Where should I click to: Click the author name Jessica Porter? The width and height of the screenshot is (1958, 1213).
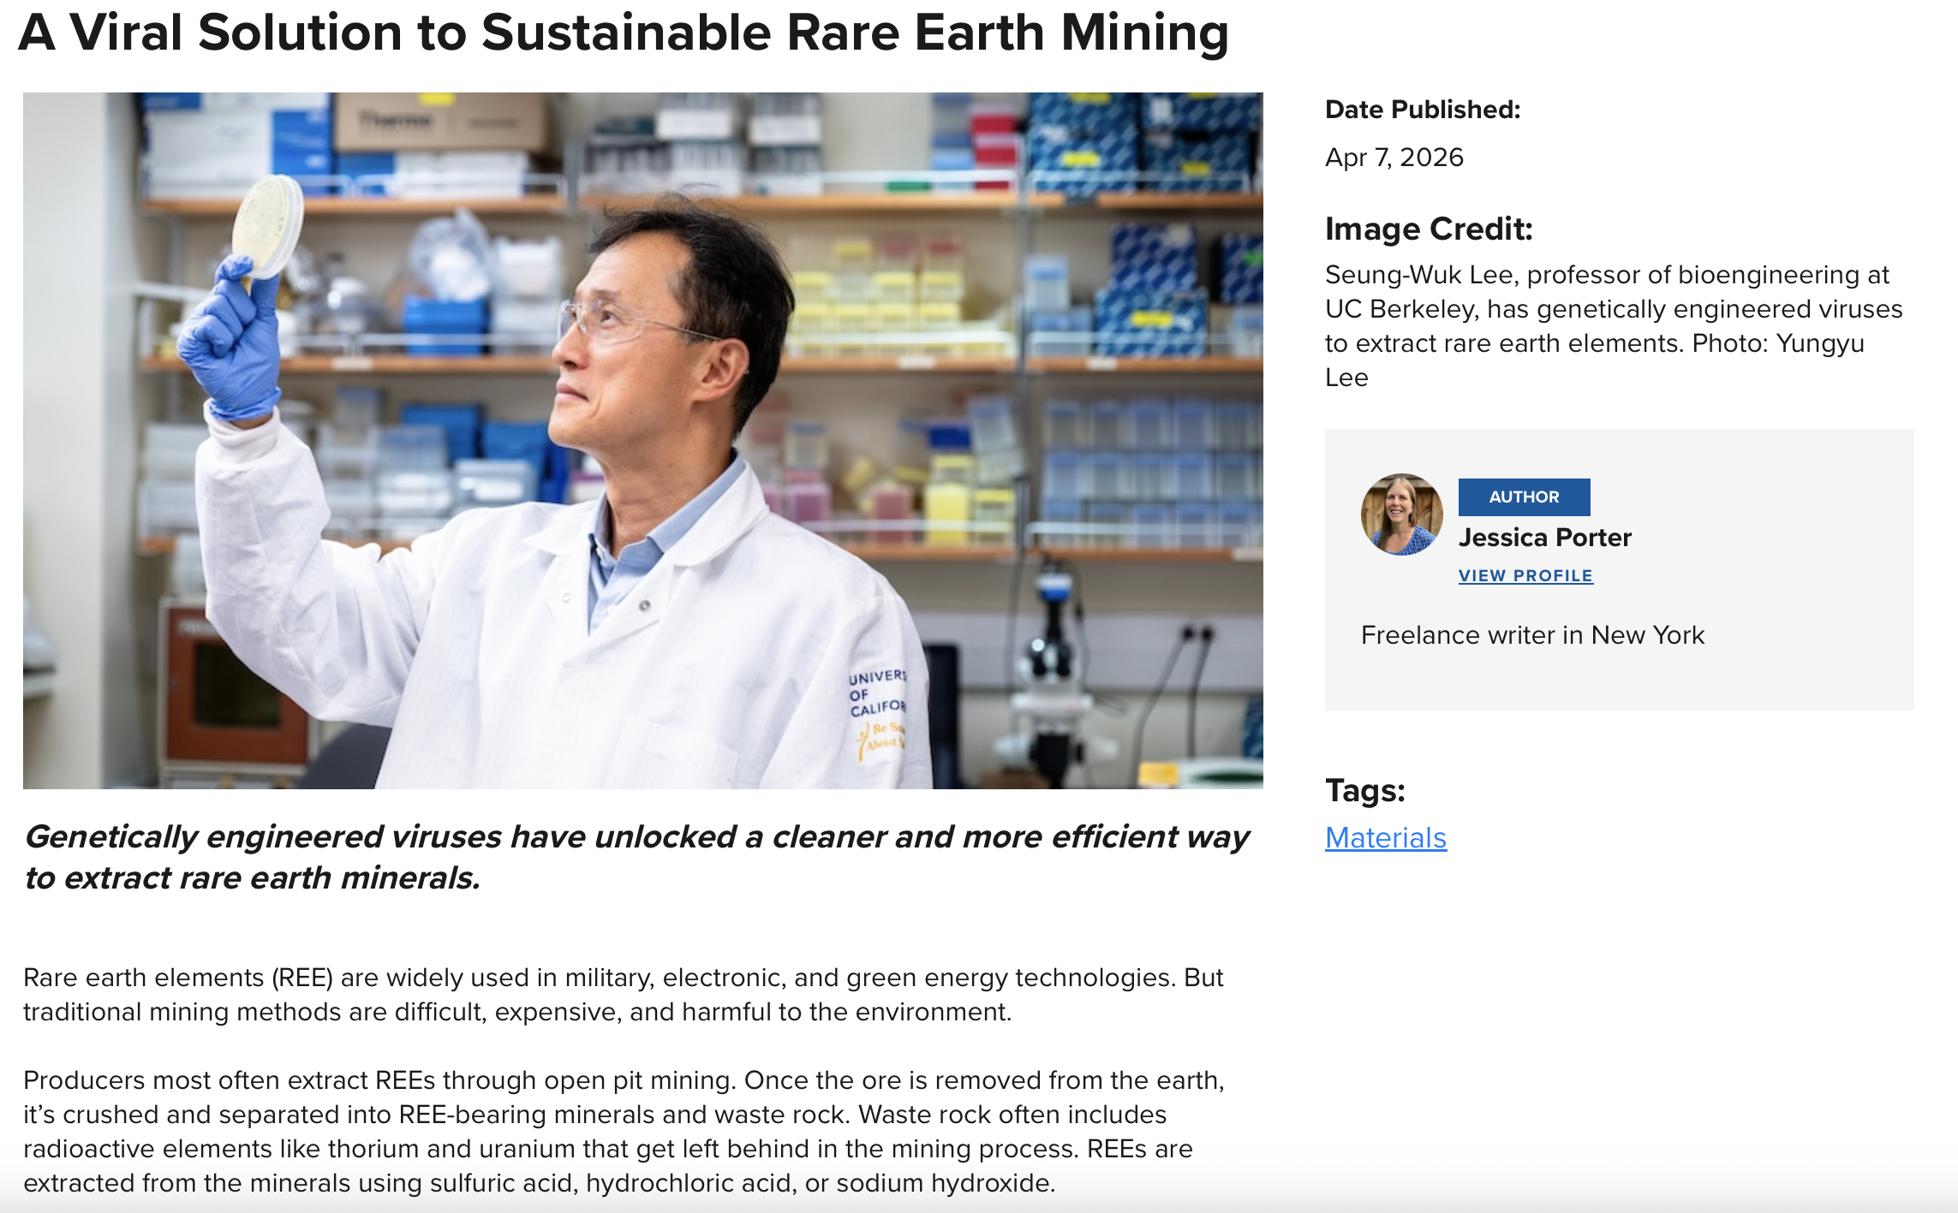(1544, 538)
